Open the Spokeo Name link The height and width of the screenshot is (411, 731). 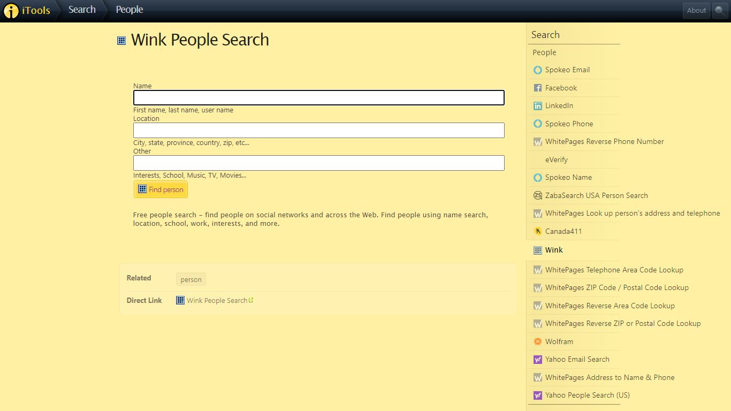[x=568, y=177]
